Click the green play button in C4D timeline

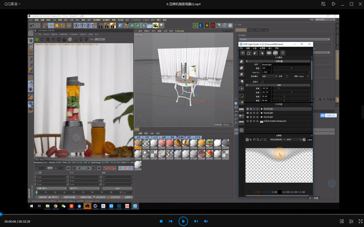tap(84, 168)
